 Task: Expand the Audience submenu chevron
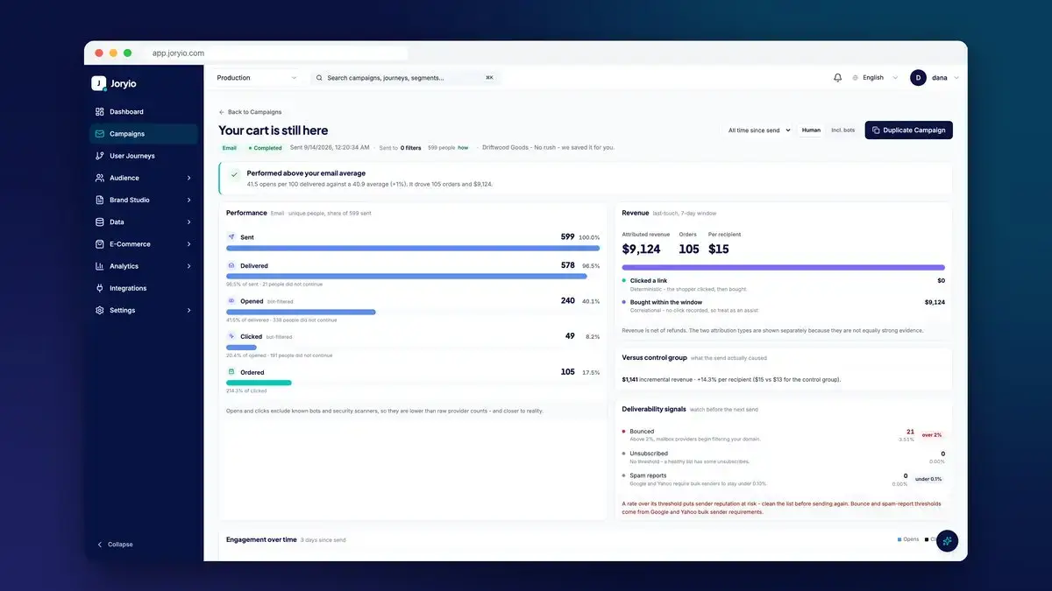pos(189,178)
